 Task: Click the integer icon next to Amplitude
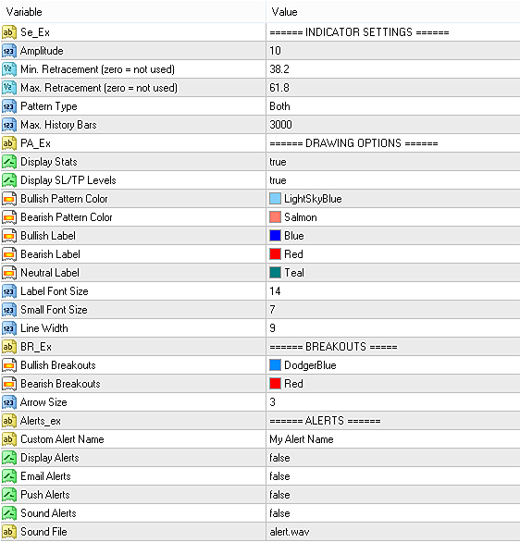[x=9, y=51]
